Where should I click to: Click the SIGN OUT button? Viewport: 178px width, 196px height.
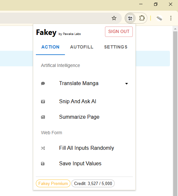pos(119,32)
